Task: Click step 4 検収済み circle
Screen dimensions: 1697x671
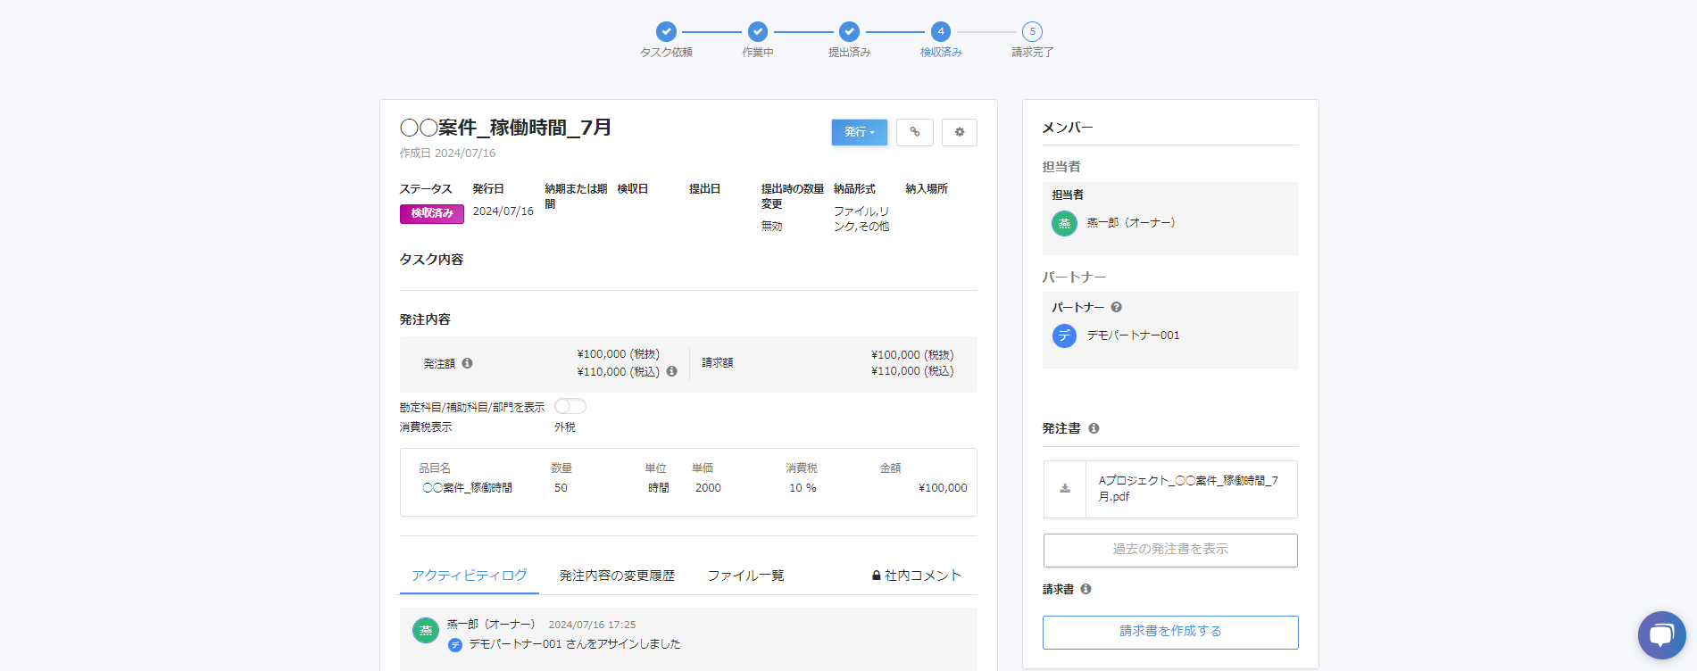Action: point(941,31)
